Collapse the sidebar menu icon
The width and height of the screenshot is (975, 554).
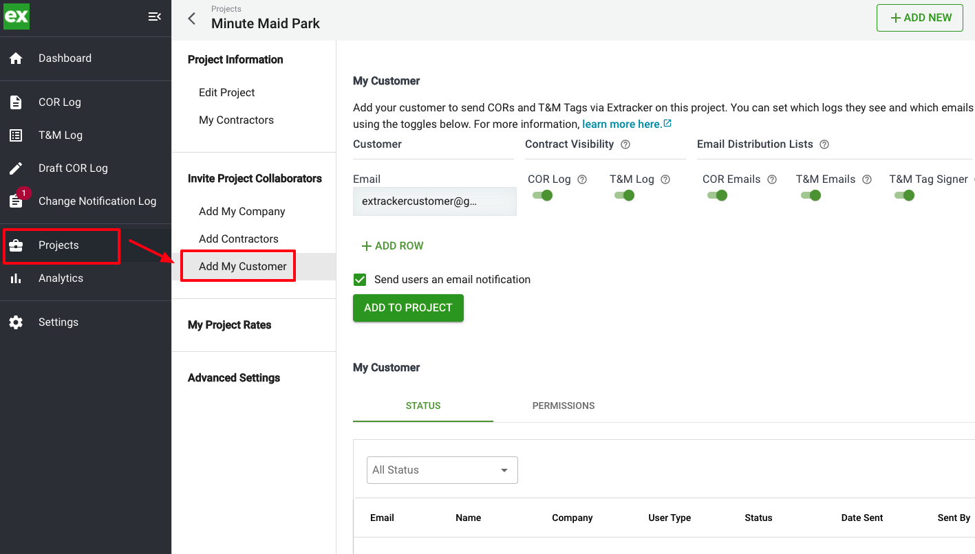(155, 16)
